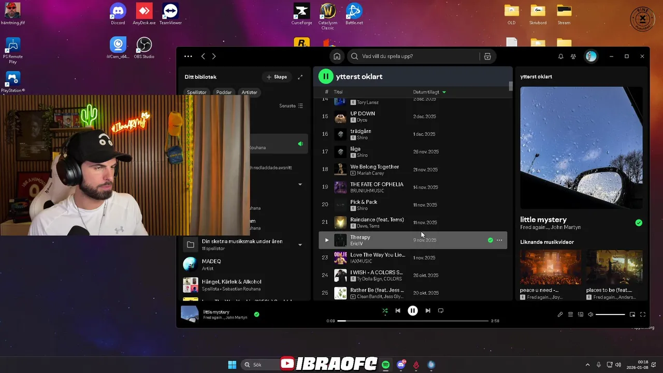Expand the library panel to full view
The width and height of the screenshot is (663, 373).
click(x=300, y=77)
